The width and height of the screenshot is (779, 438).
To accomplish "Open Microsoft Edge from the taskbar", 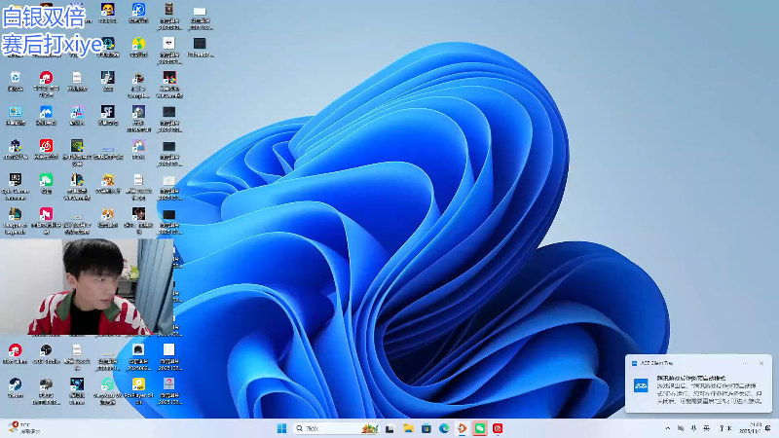I will 444,428.
